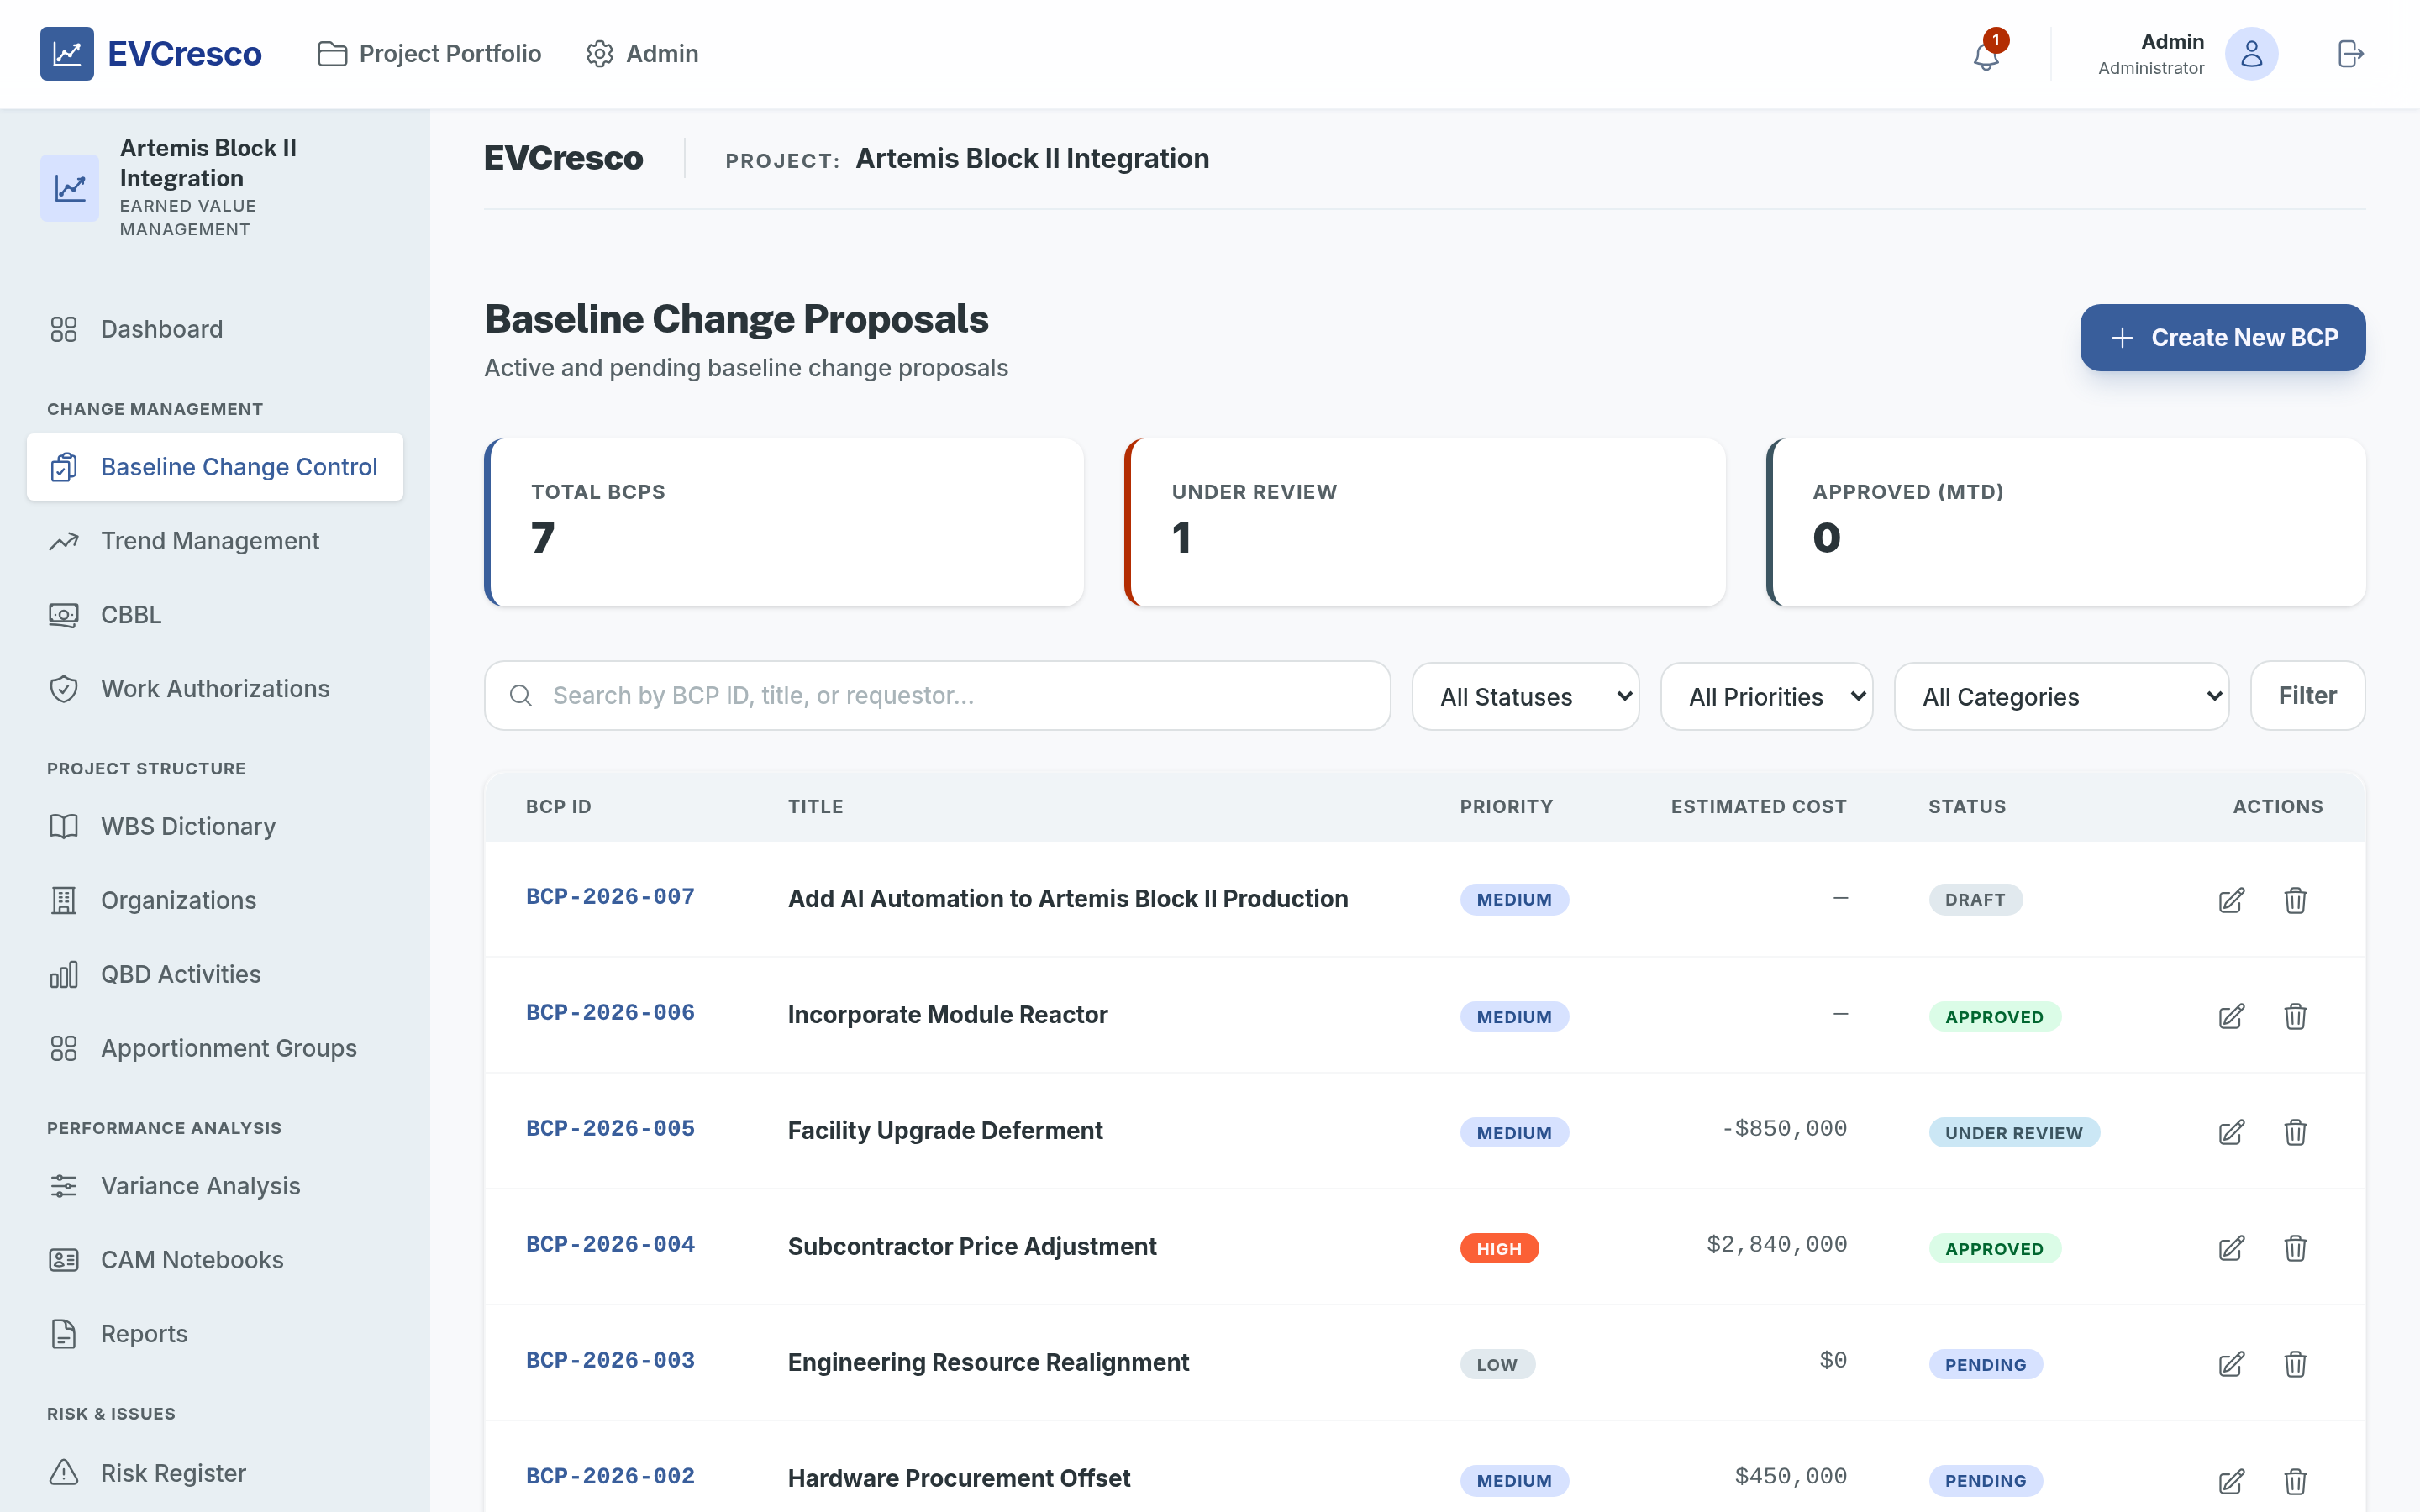Click the Artemis project chart icon in sidebar
This screenshot has height=1512, width=2420.
coord(69,188)
